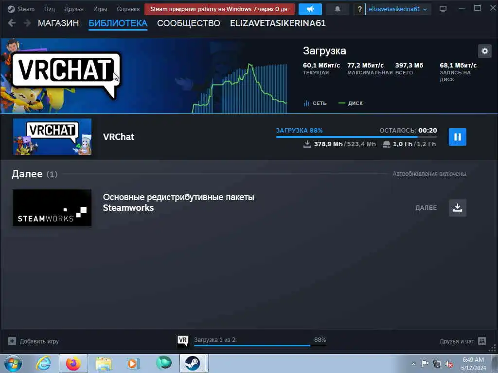
Task: Click the VR icon in bottom status bar
Action: [183, 340]
